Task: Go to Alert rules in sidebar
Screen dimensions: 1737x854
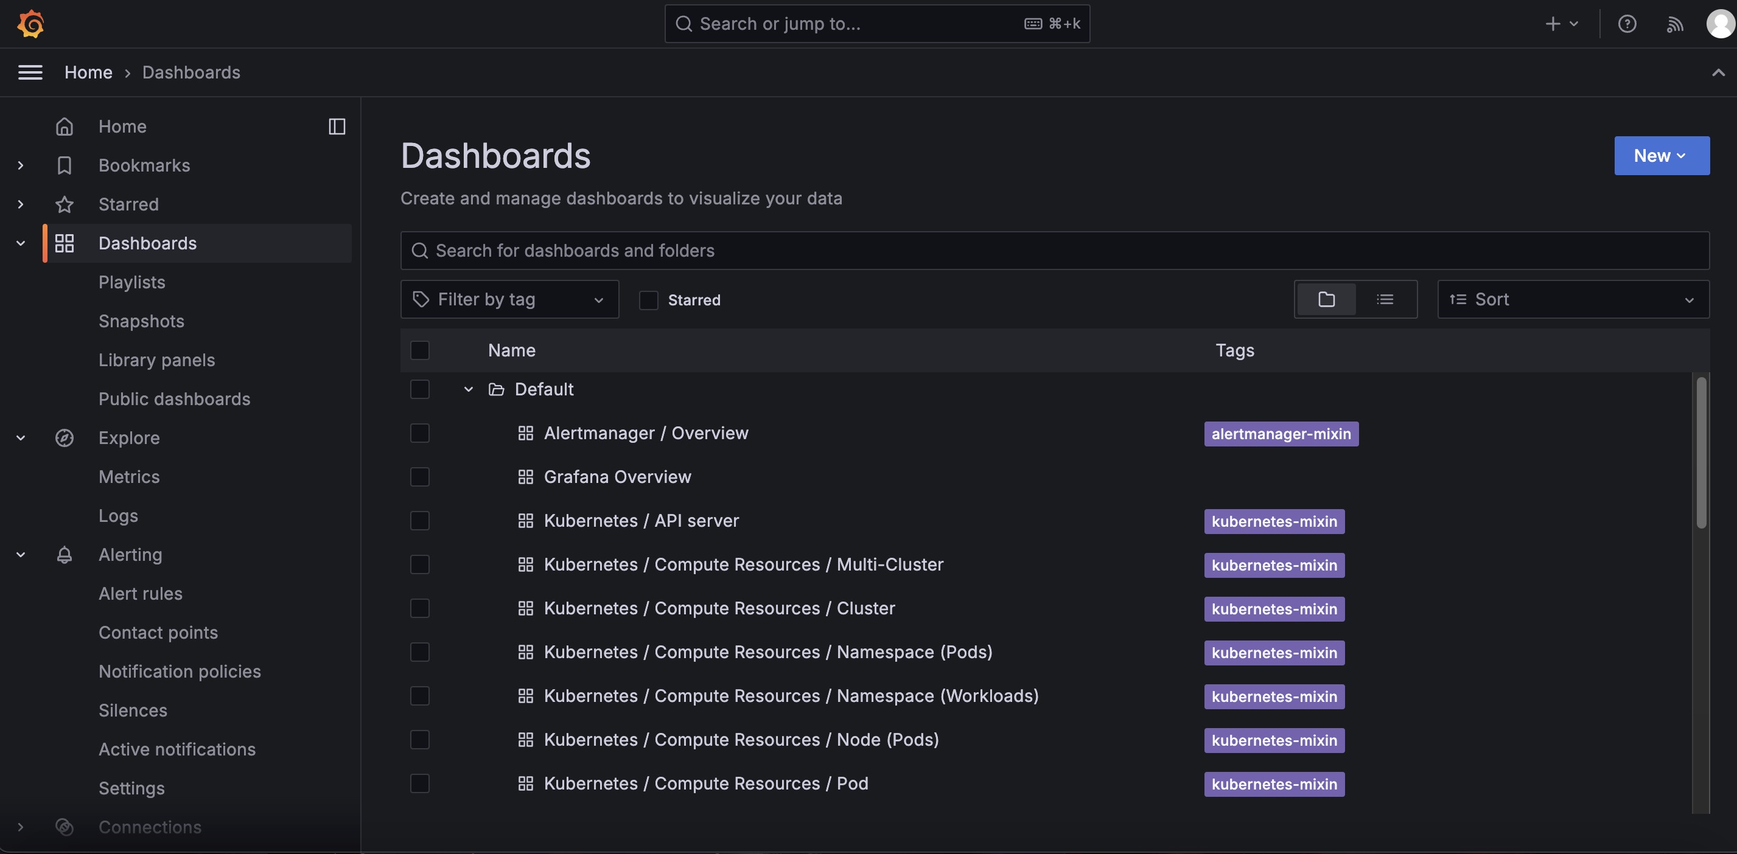Action: 140,594
